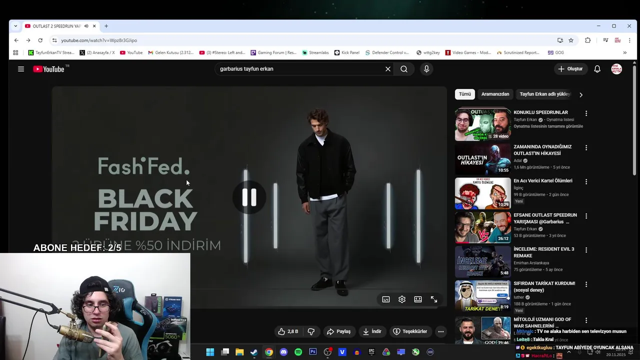
Task: Open the Chrome apps grid shortcut
Action: [15, 52]
